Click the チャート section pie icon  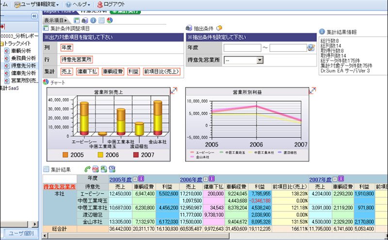[46, 82]
